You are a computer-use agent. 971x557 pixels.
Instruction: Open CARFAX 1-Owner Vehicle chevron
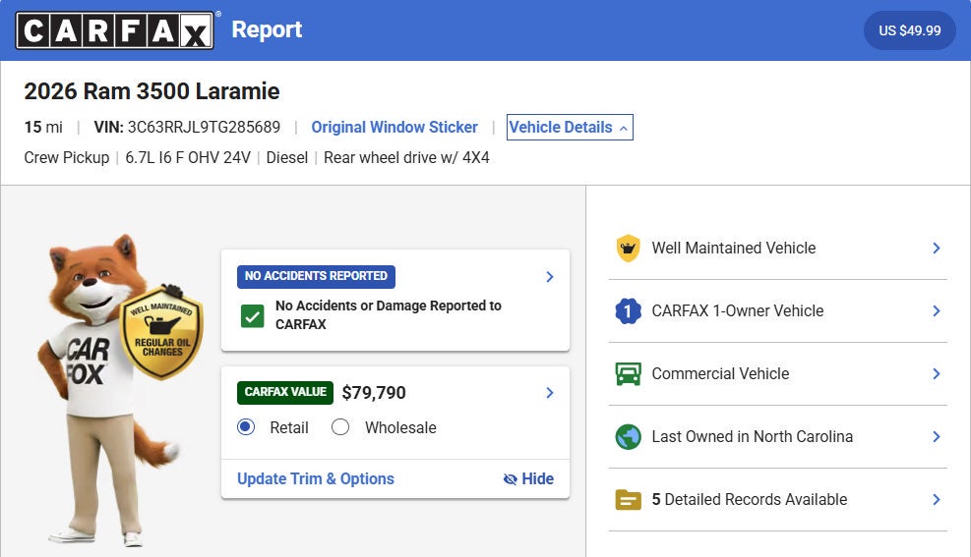[x=937, y=311]
